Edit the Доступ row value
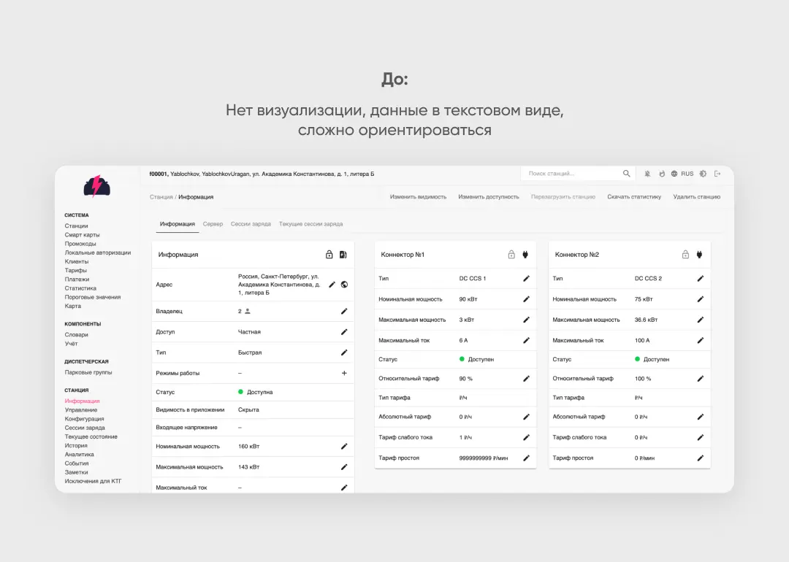789x562 pixels. click(344, 332)
